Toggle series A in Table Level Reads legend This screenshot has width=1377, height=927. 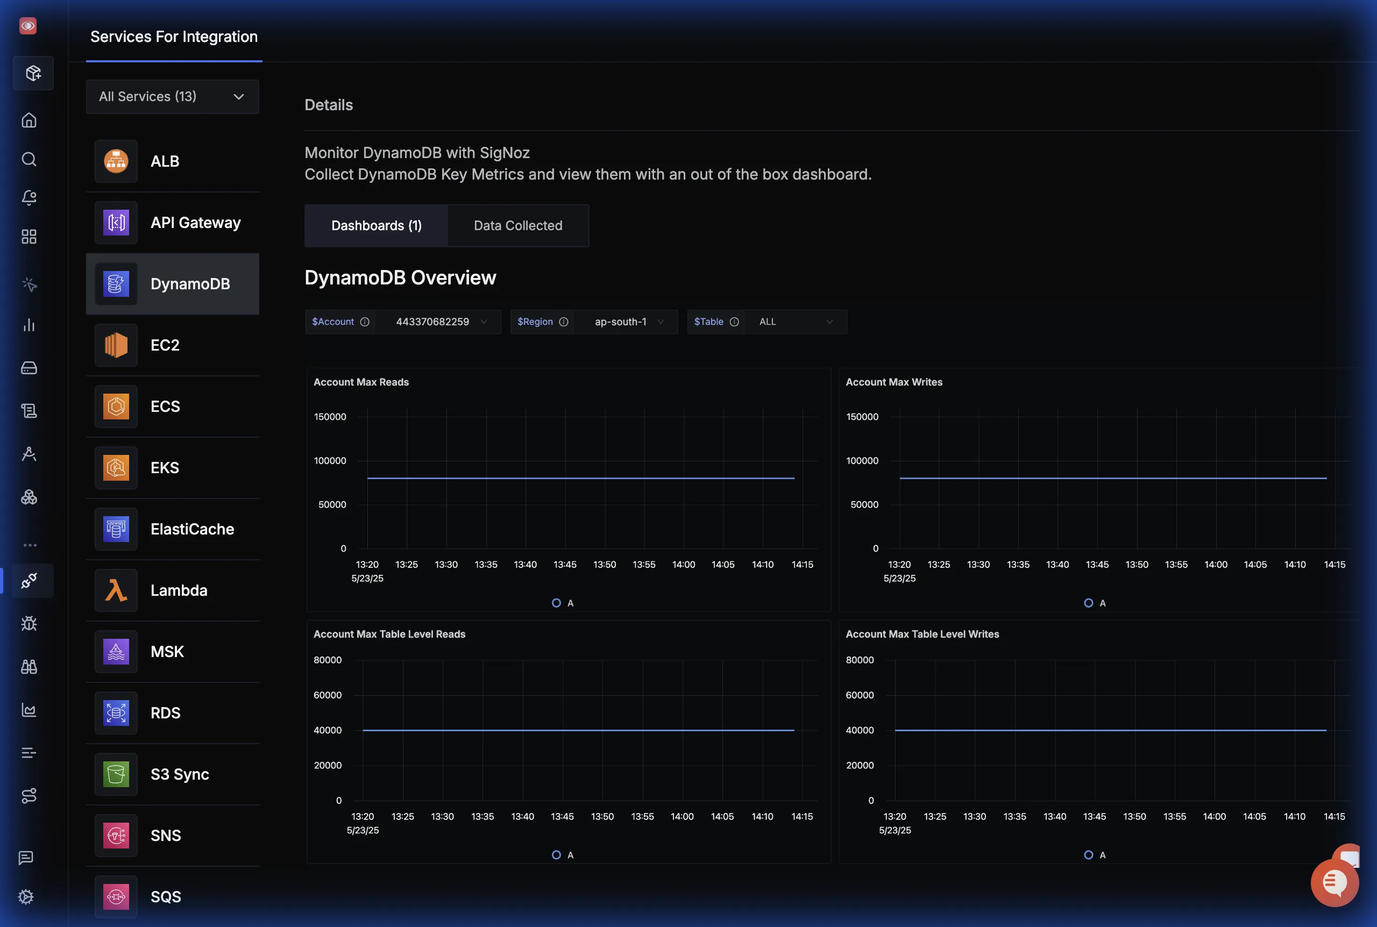coord(562,855)
